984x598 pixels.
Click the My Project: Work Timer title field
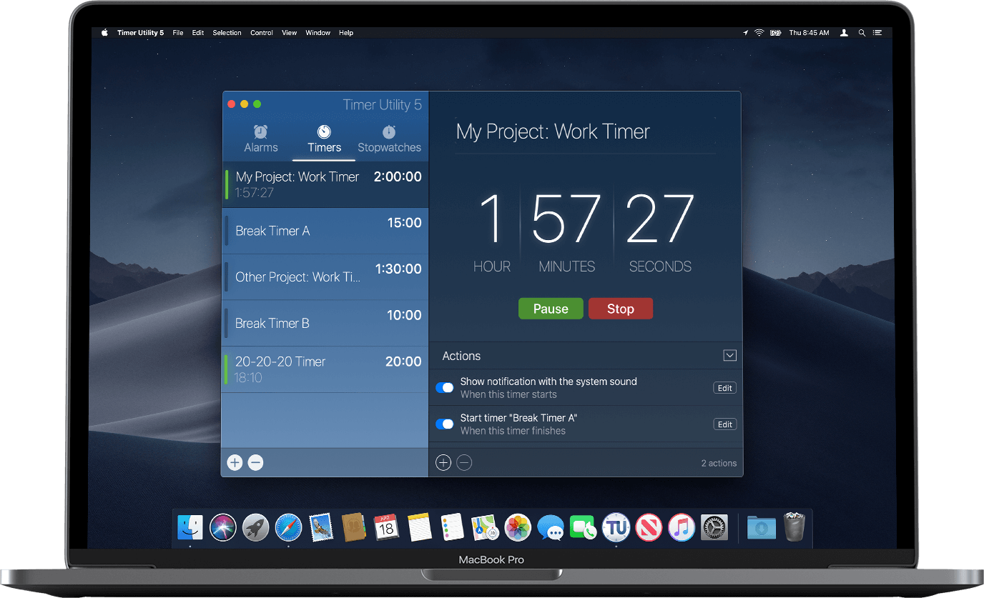(586, 132)
